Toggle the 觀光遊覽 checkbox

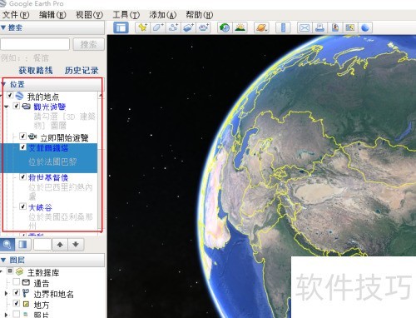point(16,106)
